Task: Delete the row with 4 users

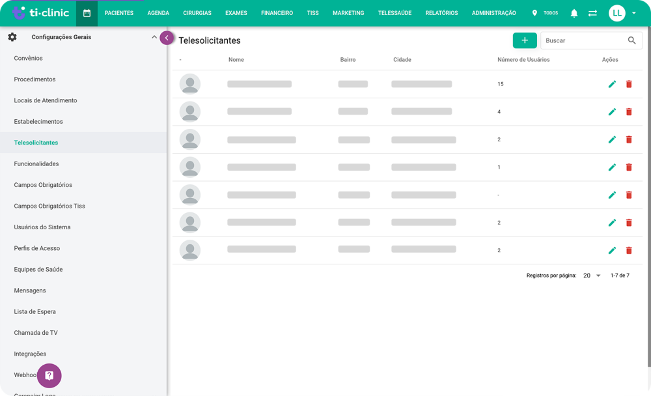Action: coord(629,112)
